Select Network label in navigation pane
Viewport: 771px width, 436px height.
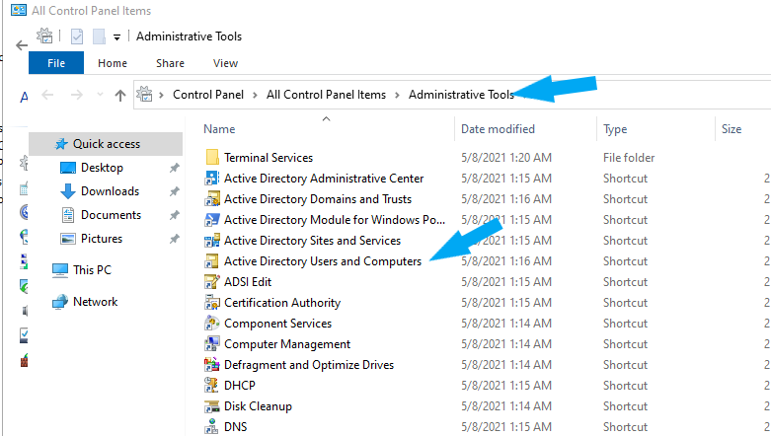[x=96, y=301]
